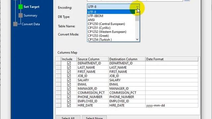
Task: Select the JOB_ID destination column cell
Action: pyautogui.click(x=127, y=76)
